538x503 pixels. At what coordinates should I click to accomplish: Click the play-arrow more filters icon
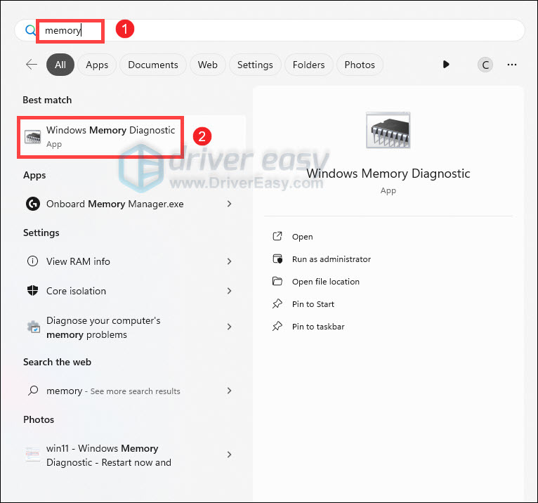[x=446, y=65]
